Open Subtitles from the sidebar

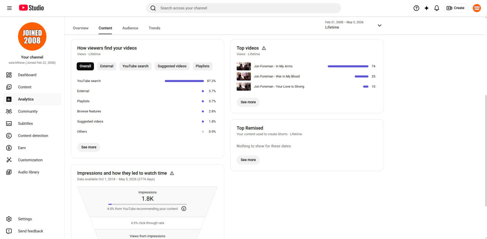pos(32,123)
